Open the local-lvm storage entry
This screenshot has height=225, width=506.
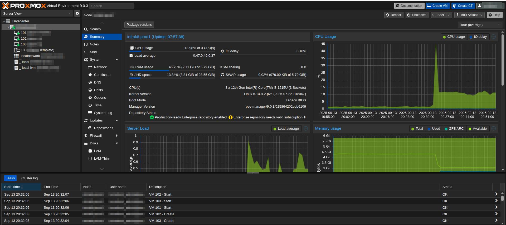(28, 68)
